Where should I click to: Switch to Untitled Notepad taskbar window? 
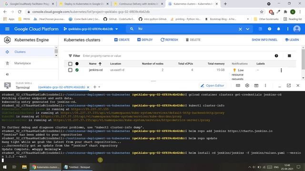[77, 167]
